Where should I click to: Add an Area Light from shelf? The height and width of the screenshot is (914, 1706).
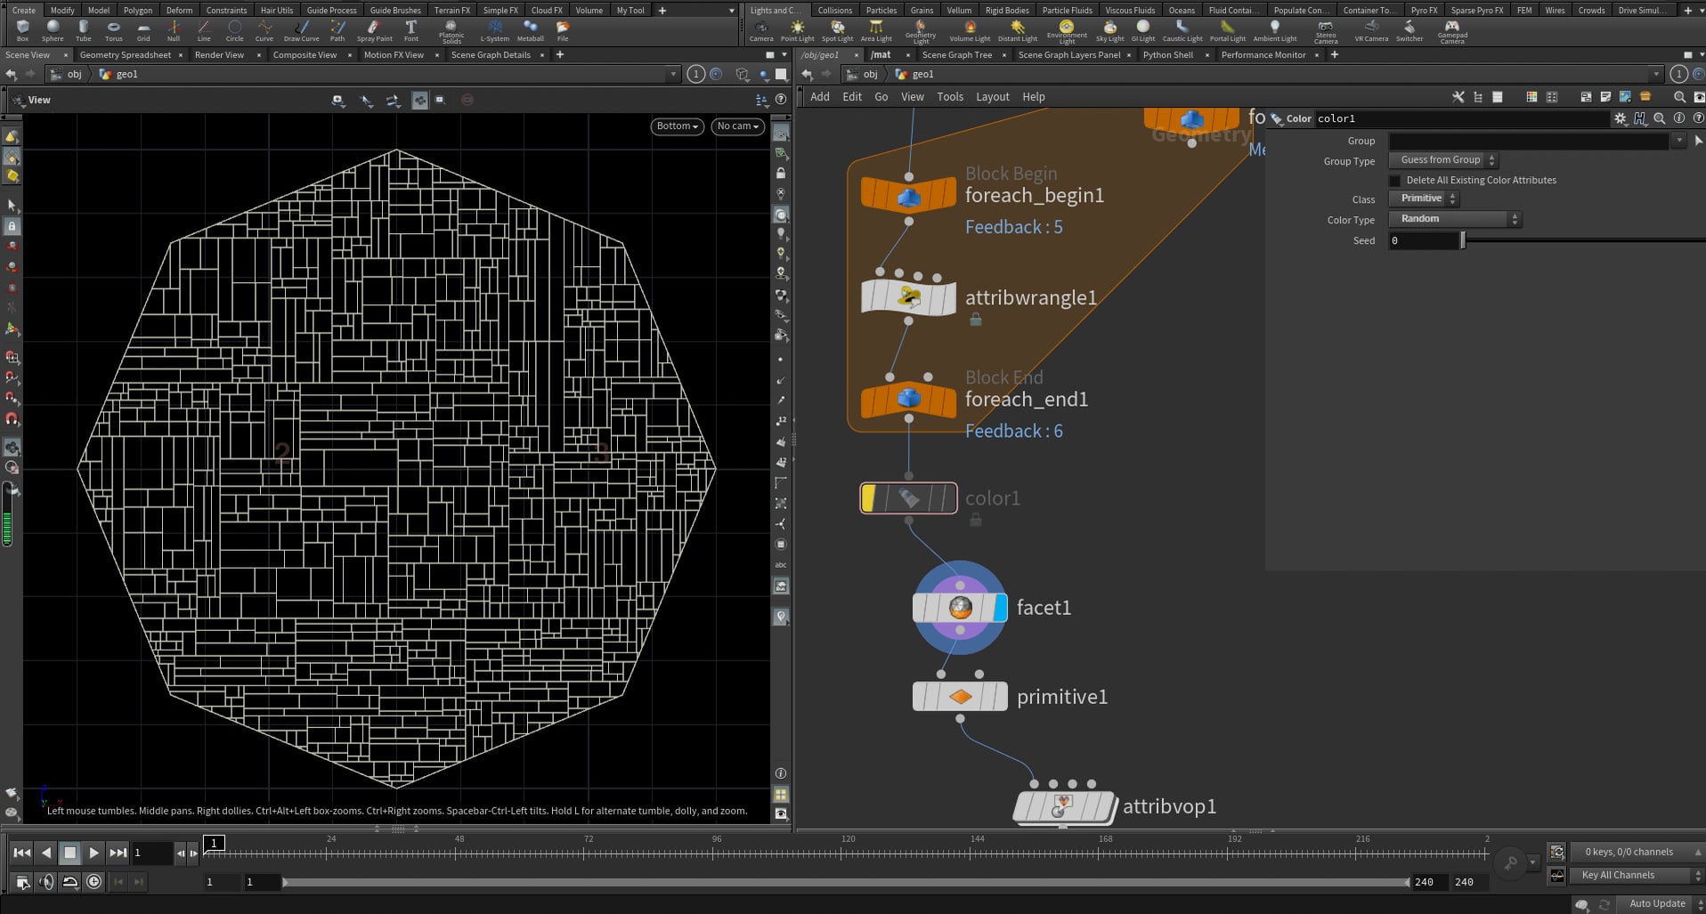pos(876,31)
